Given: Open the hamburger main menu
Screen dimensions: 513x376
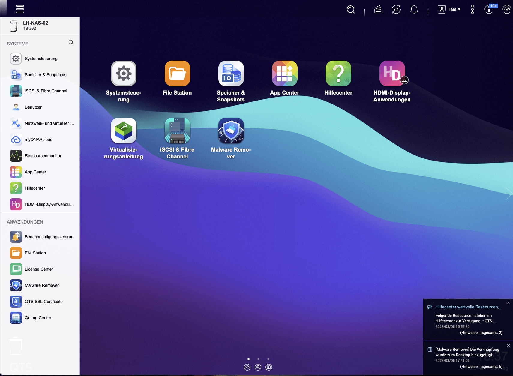Looking at the screenshot, I should click(x=20, y=9).
